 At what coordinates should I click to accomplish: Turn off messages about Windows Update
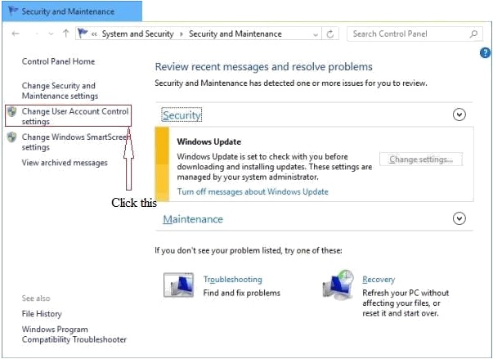253,191
